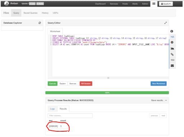Click the red Kill Session button
Image resolution: width=184 pixels, height=137 pixels.
coord(86,84)
